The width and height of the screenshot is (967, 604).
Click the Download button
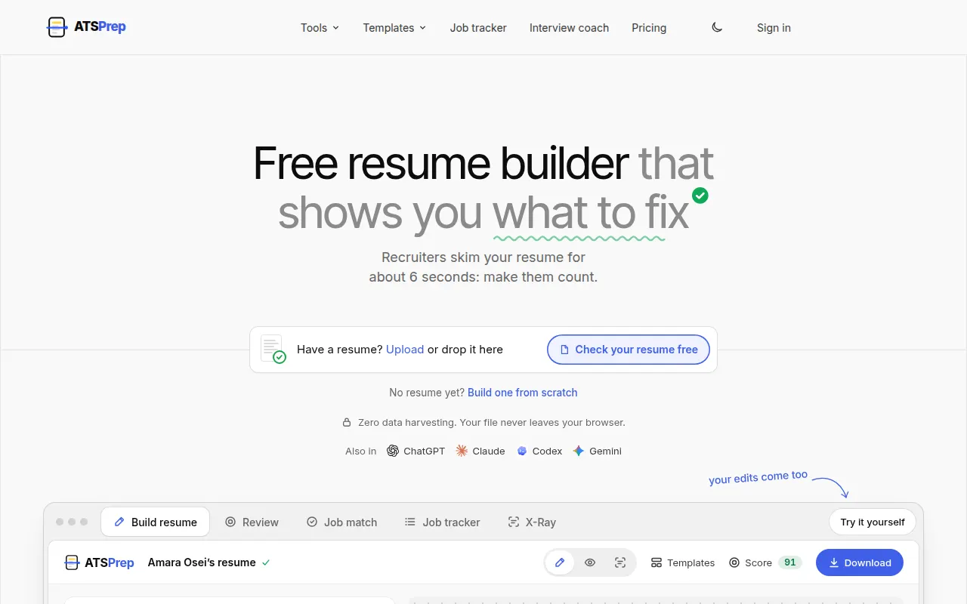coord(860,562)
